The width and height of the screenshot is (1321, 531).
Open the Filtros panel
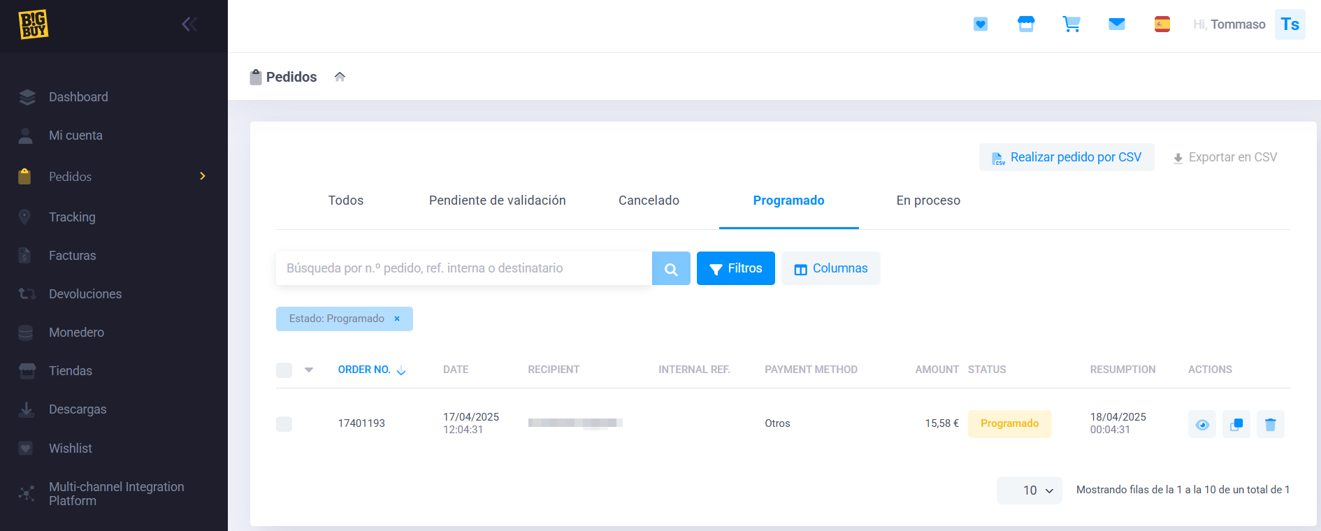click(735, 268)
